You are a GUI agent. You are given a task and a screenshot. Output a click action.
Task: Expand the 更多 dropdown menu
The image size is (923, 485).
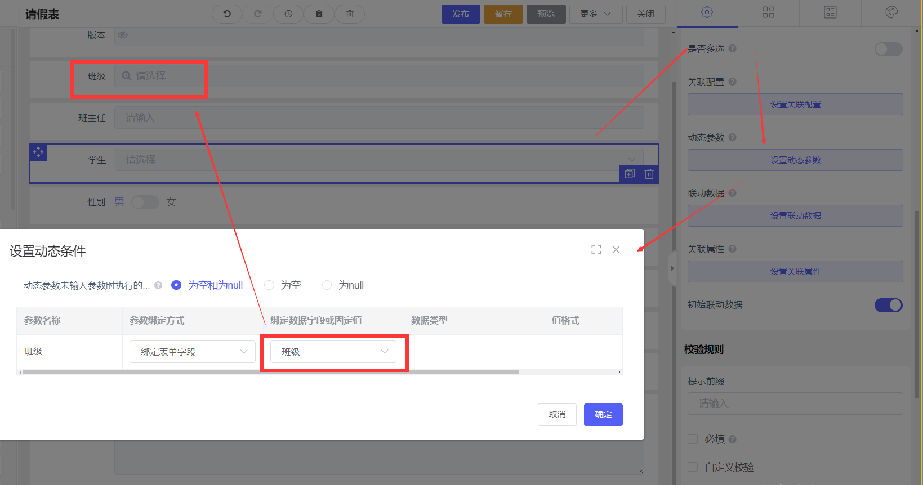(595, 14)
